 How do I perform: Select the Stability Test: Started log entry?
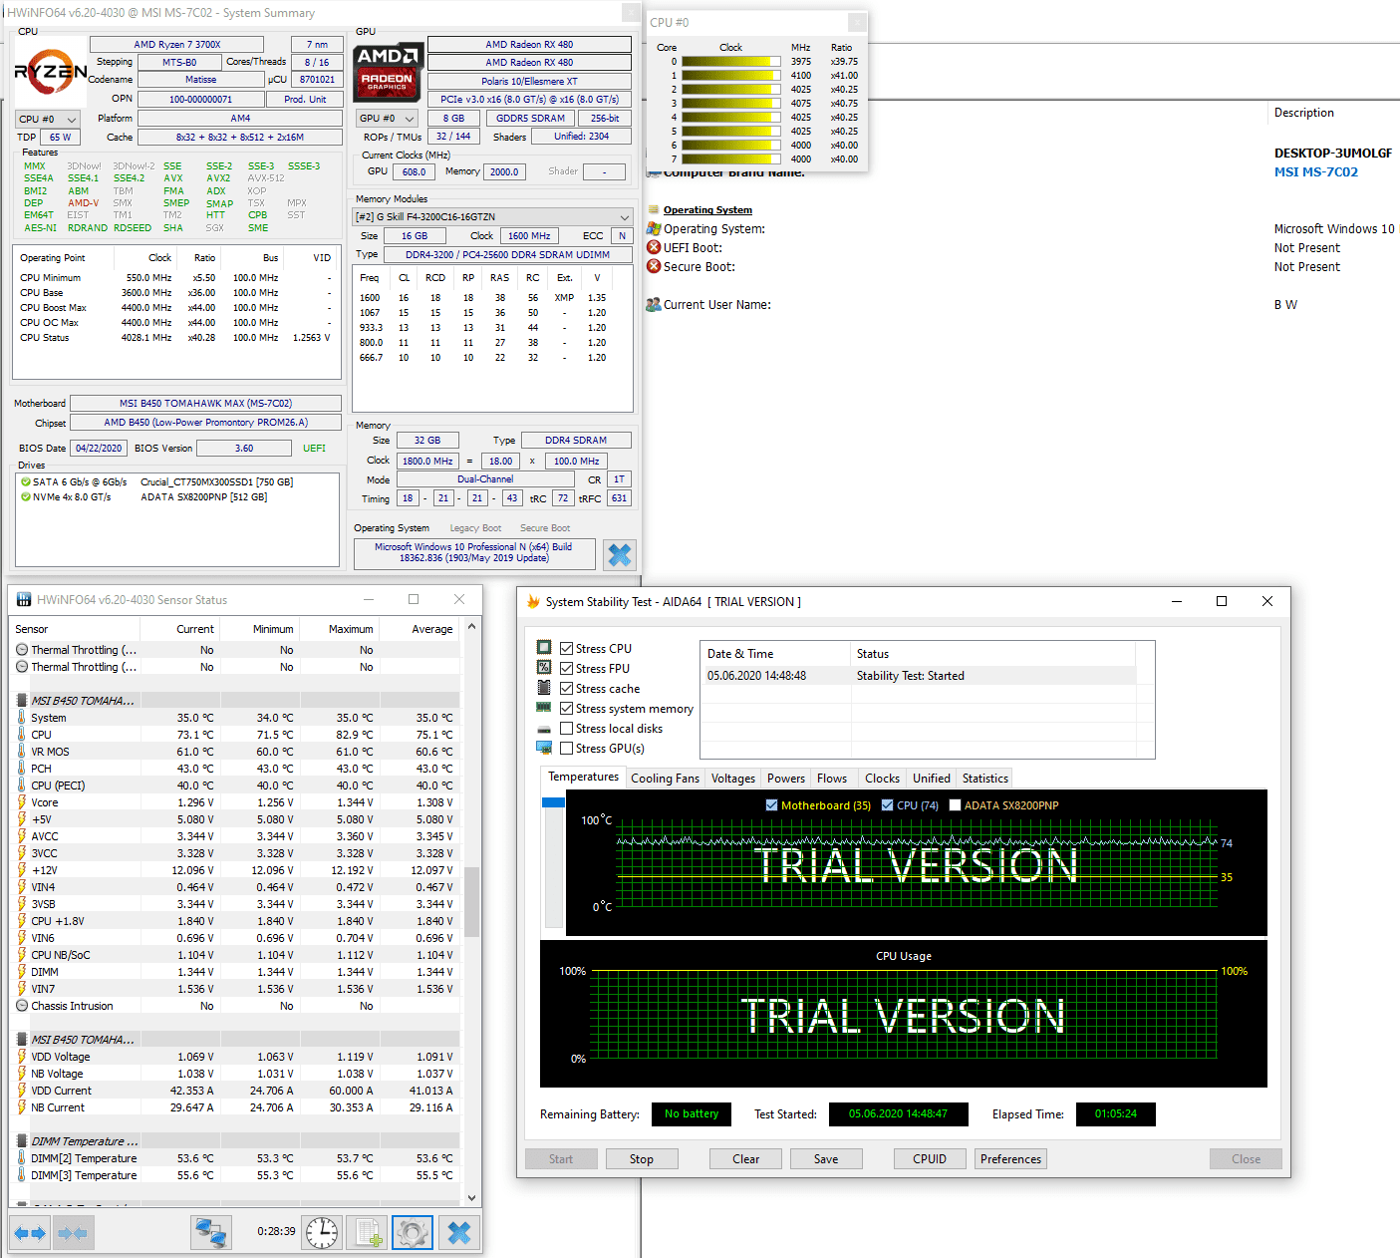pos(918,676)
